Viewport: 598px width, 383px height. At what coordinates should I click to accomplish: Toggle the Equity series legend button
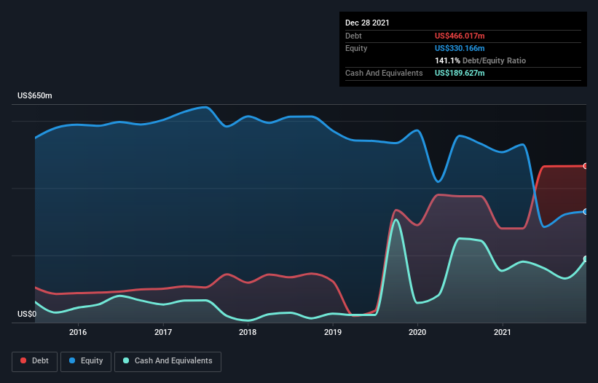pos(86,361)
